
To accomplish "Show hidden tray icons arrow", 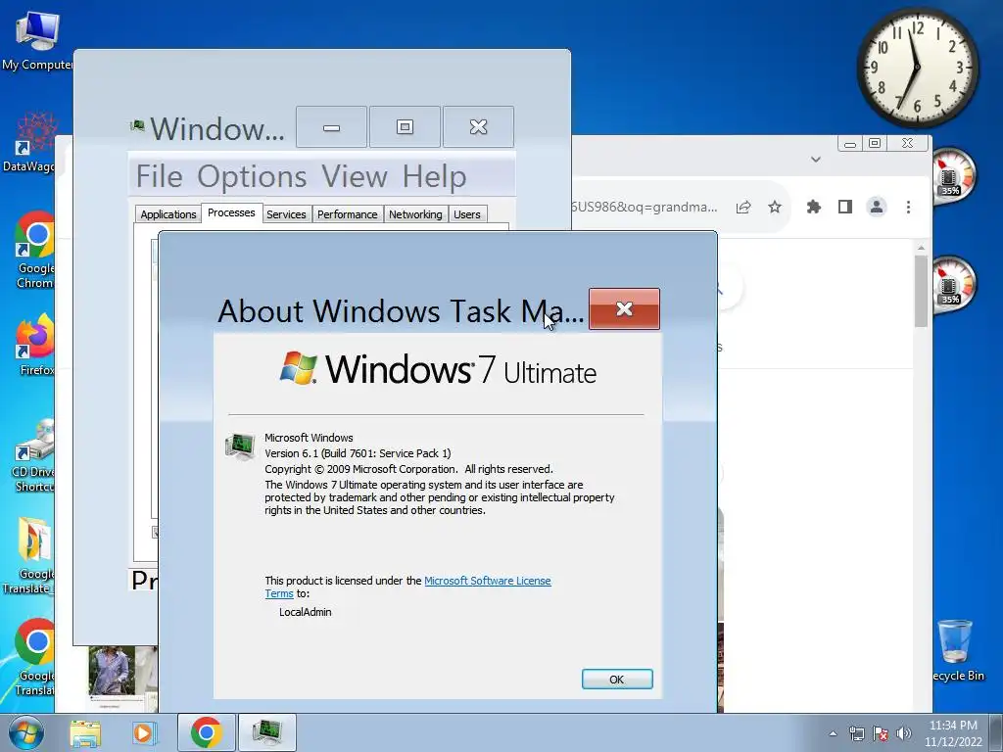I will (x=833, y=733).
